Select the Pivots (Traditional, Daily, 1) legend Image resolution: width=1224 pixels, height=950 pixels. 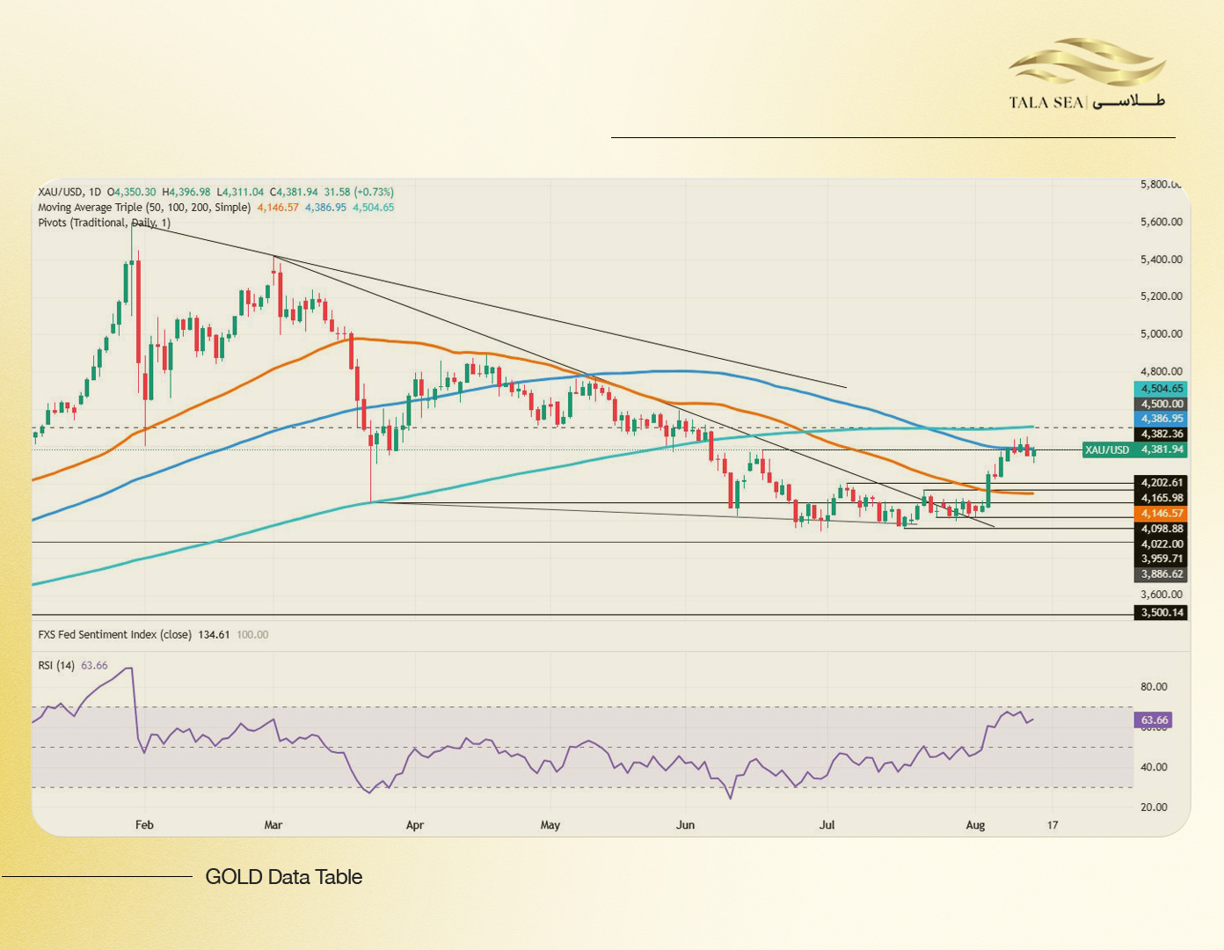105,223
